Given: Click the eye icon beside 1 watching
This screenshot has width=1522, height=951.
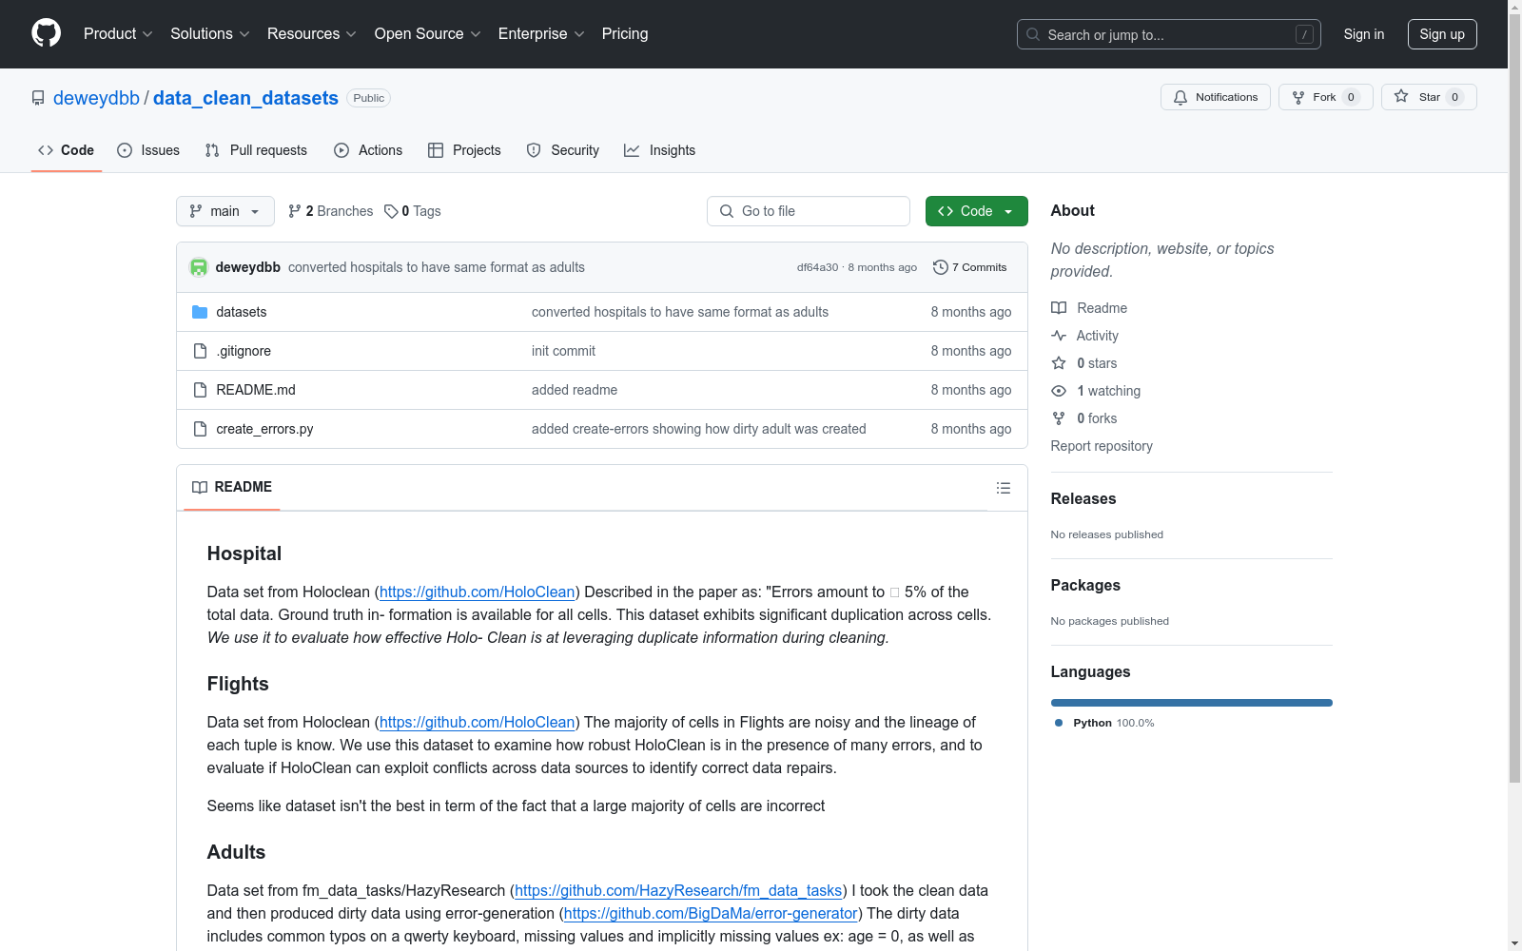Looking at the screenshot, I should click(x=1059, y=391).
